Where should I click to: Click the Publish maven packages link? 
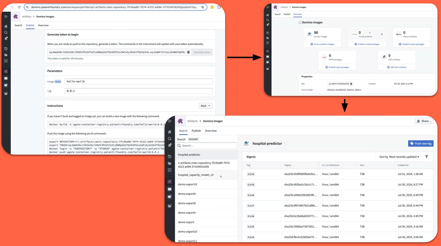pos(412,44)
